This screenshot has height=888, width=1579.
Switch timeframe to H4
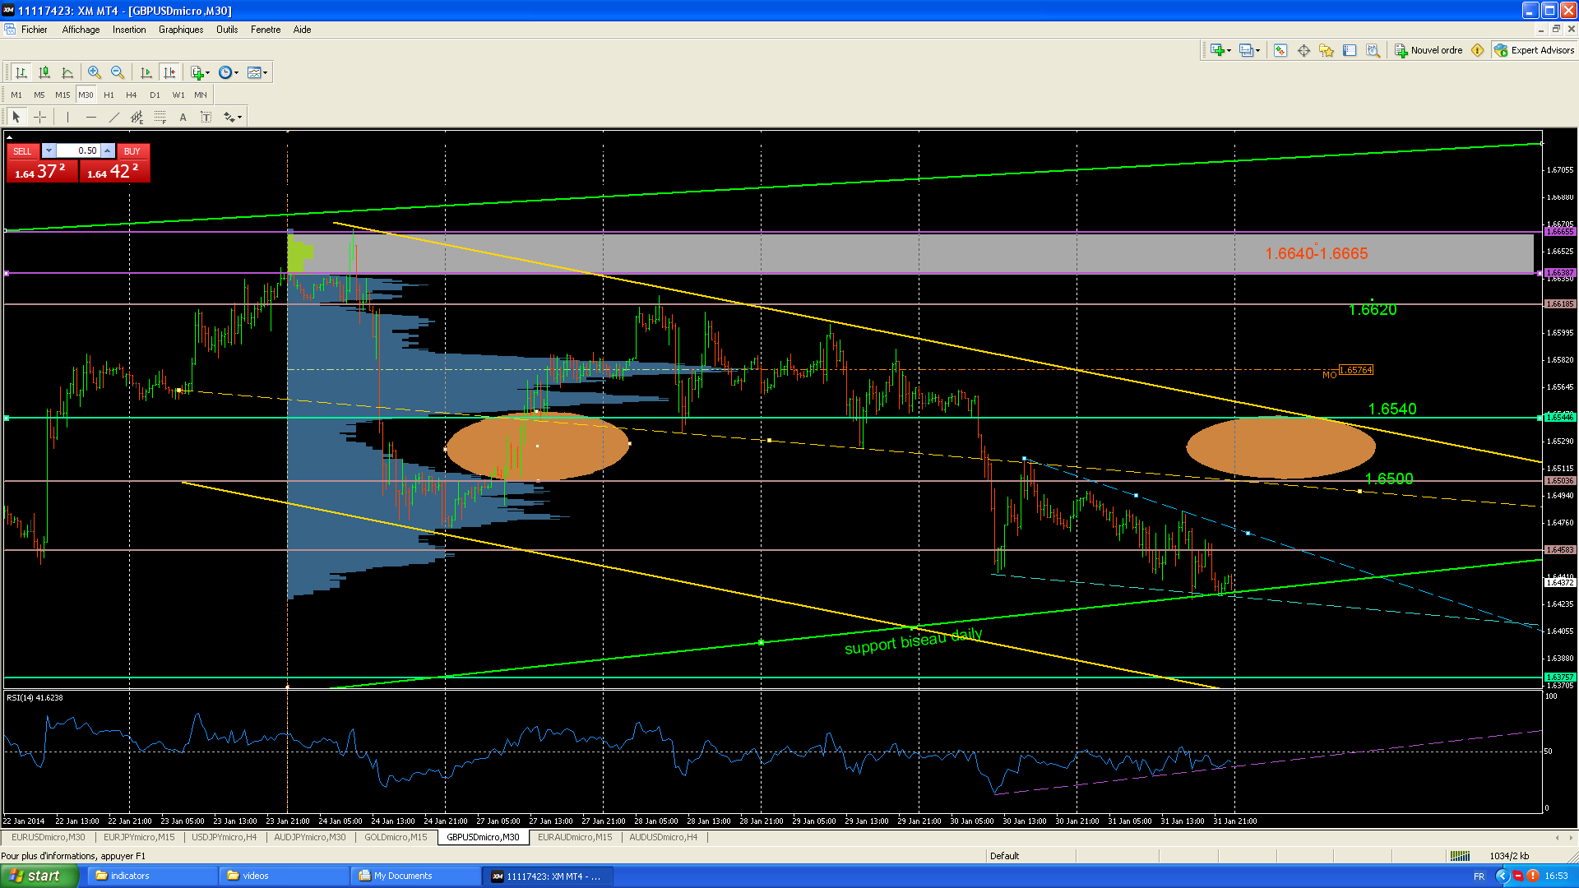132,95
